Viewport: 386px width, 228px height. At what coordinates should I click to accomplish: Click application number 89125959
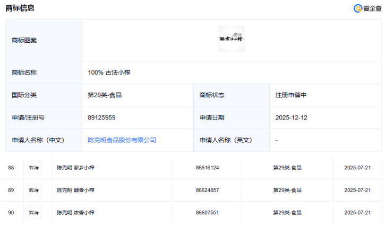click(101, 117)
